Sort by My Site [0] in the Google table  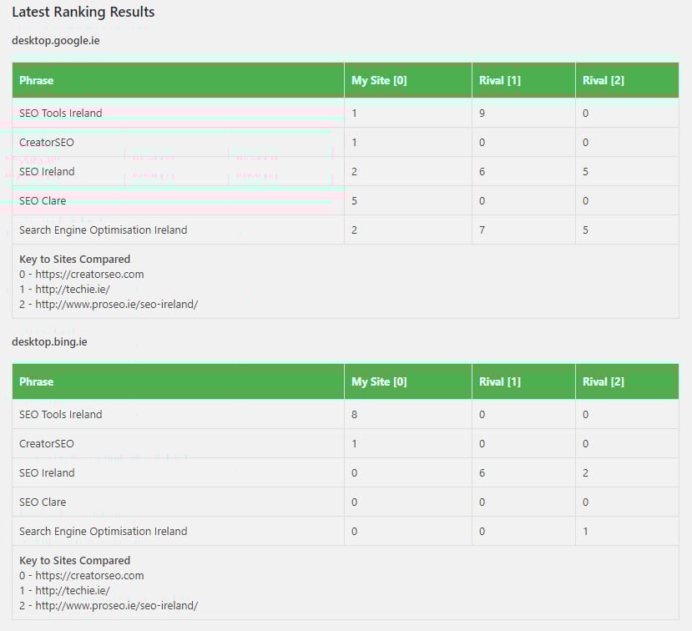click(381, 80)
